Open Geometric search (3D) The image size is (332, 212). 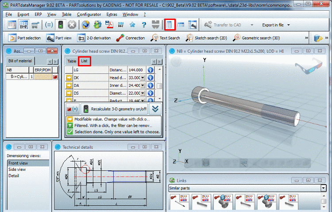256,38
